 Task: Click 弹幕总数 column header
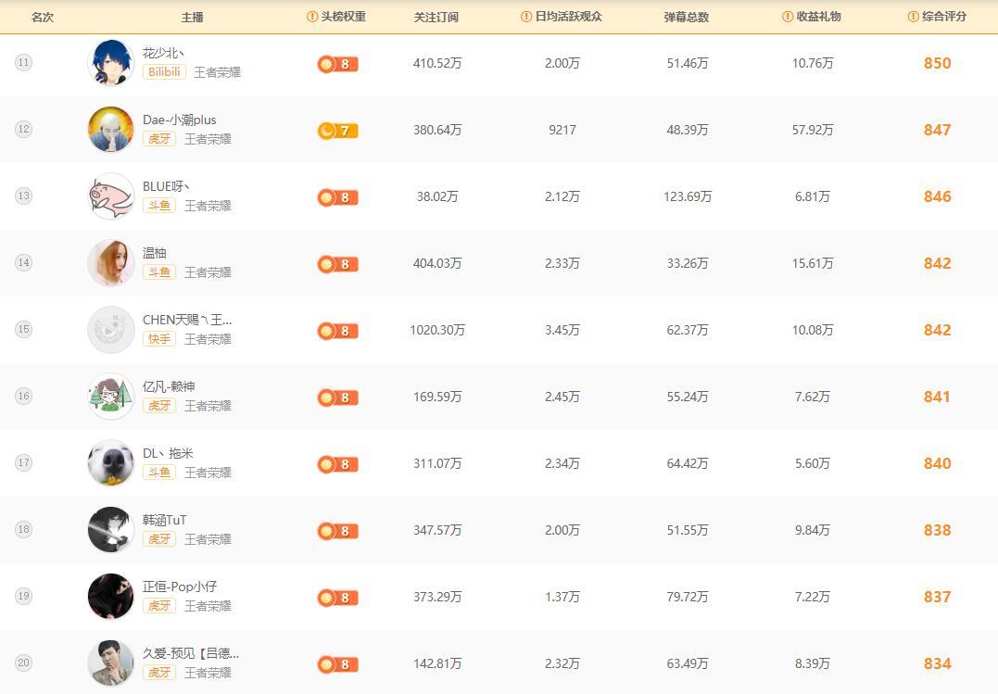pyautogui.click(x=687, y=17)
